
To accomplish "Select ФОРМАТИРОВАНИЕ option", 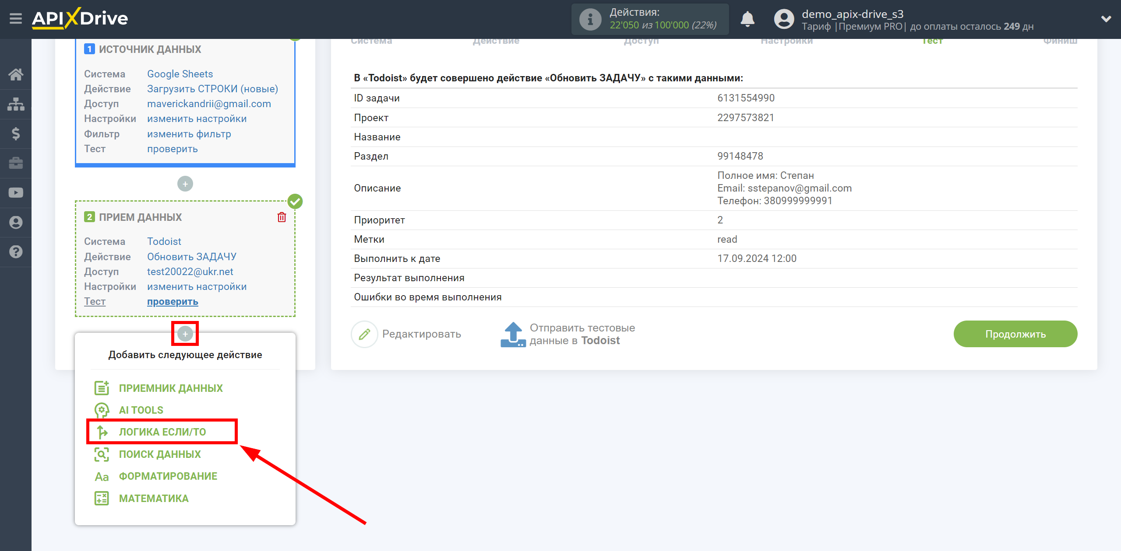I will coord(168,476).
